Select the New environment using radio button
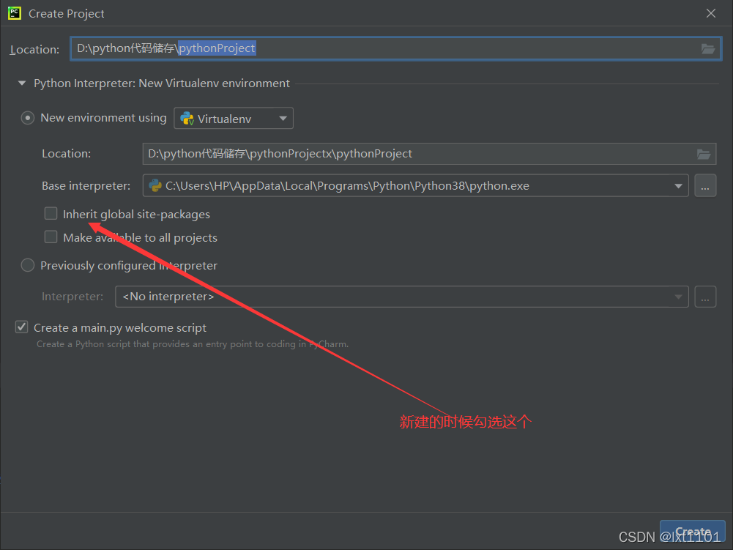The width and height of the screenshot is (733, 550). click(27, 117)
